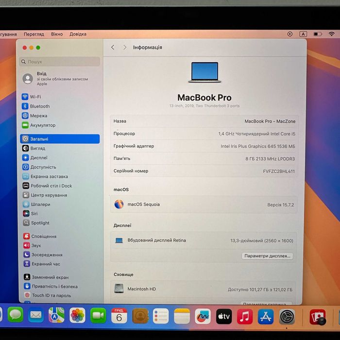Open keyboard input source menu
The height and width of the screenshot is (340, 340).
303,34
